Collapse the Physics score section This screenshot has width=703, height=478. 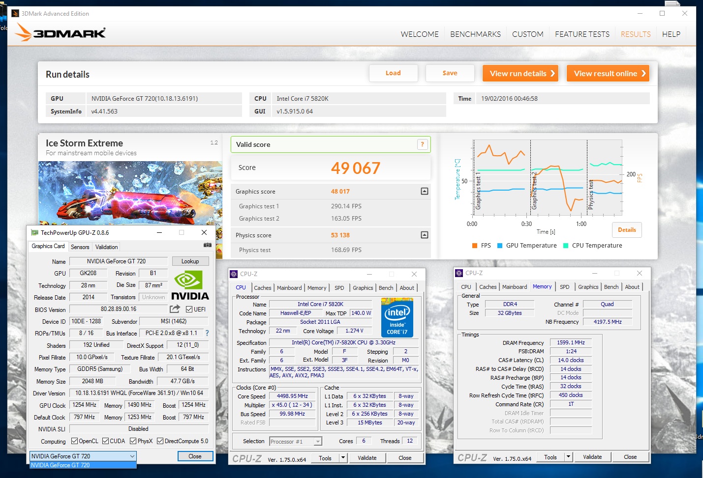tap(425, 235)
